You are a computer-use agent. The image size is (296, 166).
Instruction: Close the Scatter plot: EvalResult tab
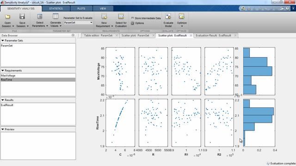tap(191, 36)
